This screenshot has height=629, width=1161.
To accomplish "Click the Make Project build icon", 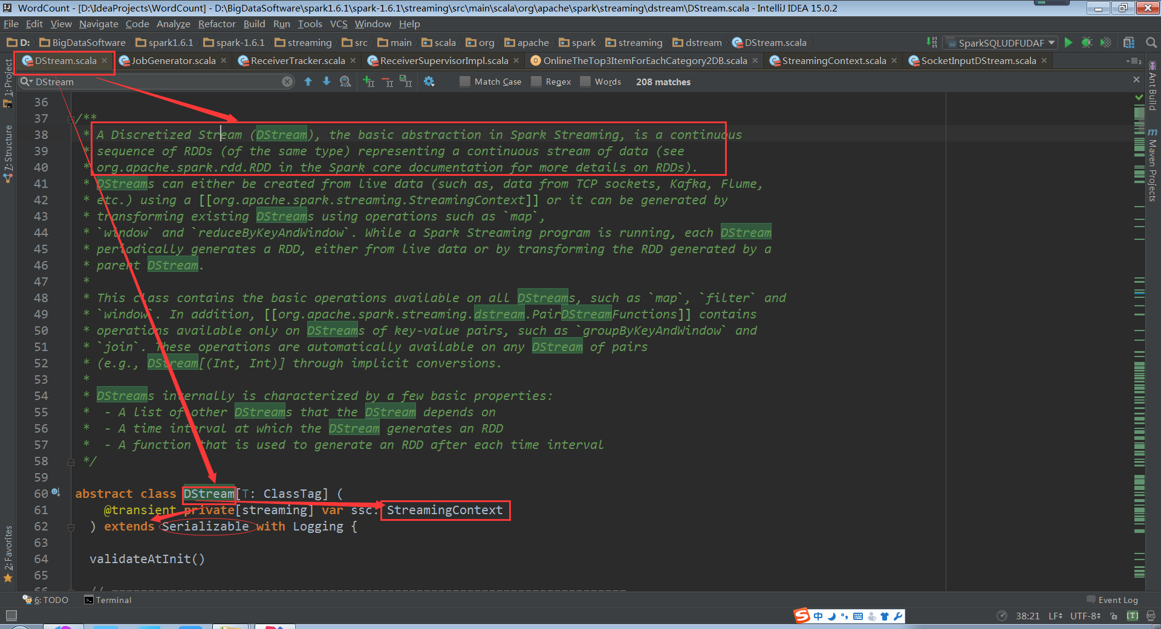I will pyautogui.click(x=932, y=42).
